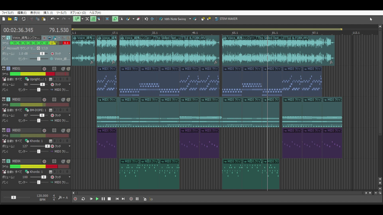Screen dimensions: 383x215
Task: Click the MIDI3 volume slider handle
Action: [47, 146]
